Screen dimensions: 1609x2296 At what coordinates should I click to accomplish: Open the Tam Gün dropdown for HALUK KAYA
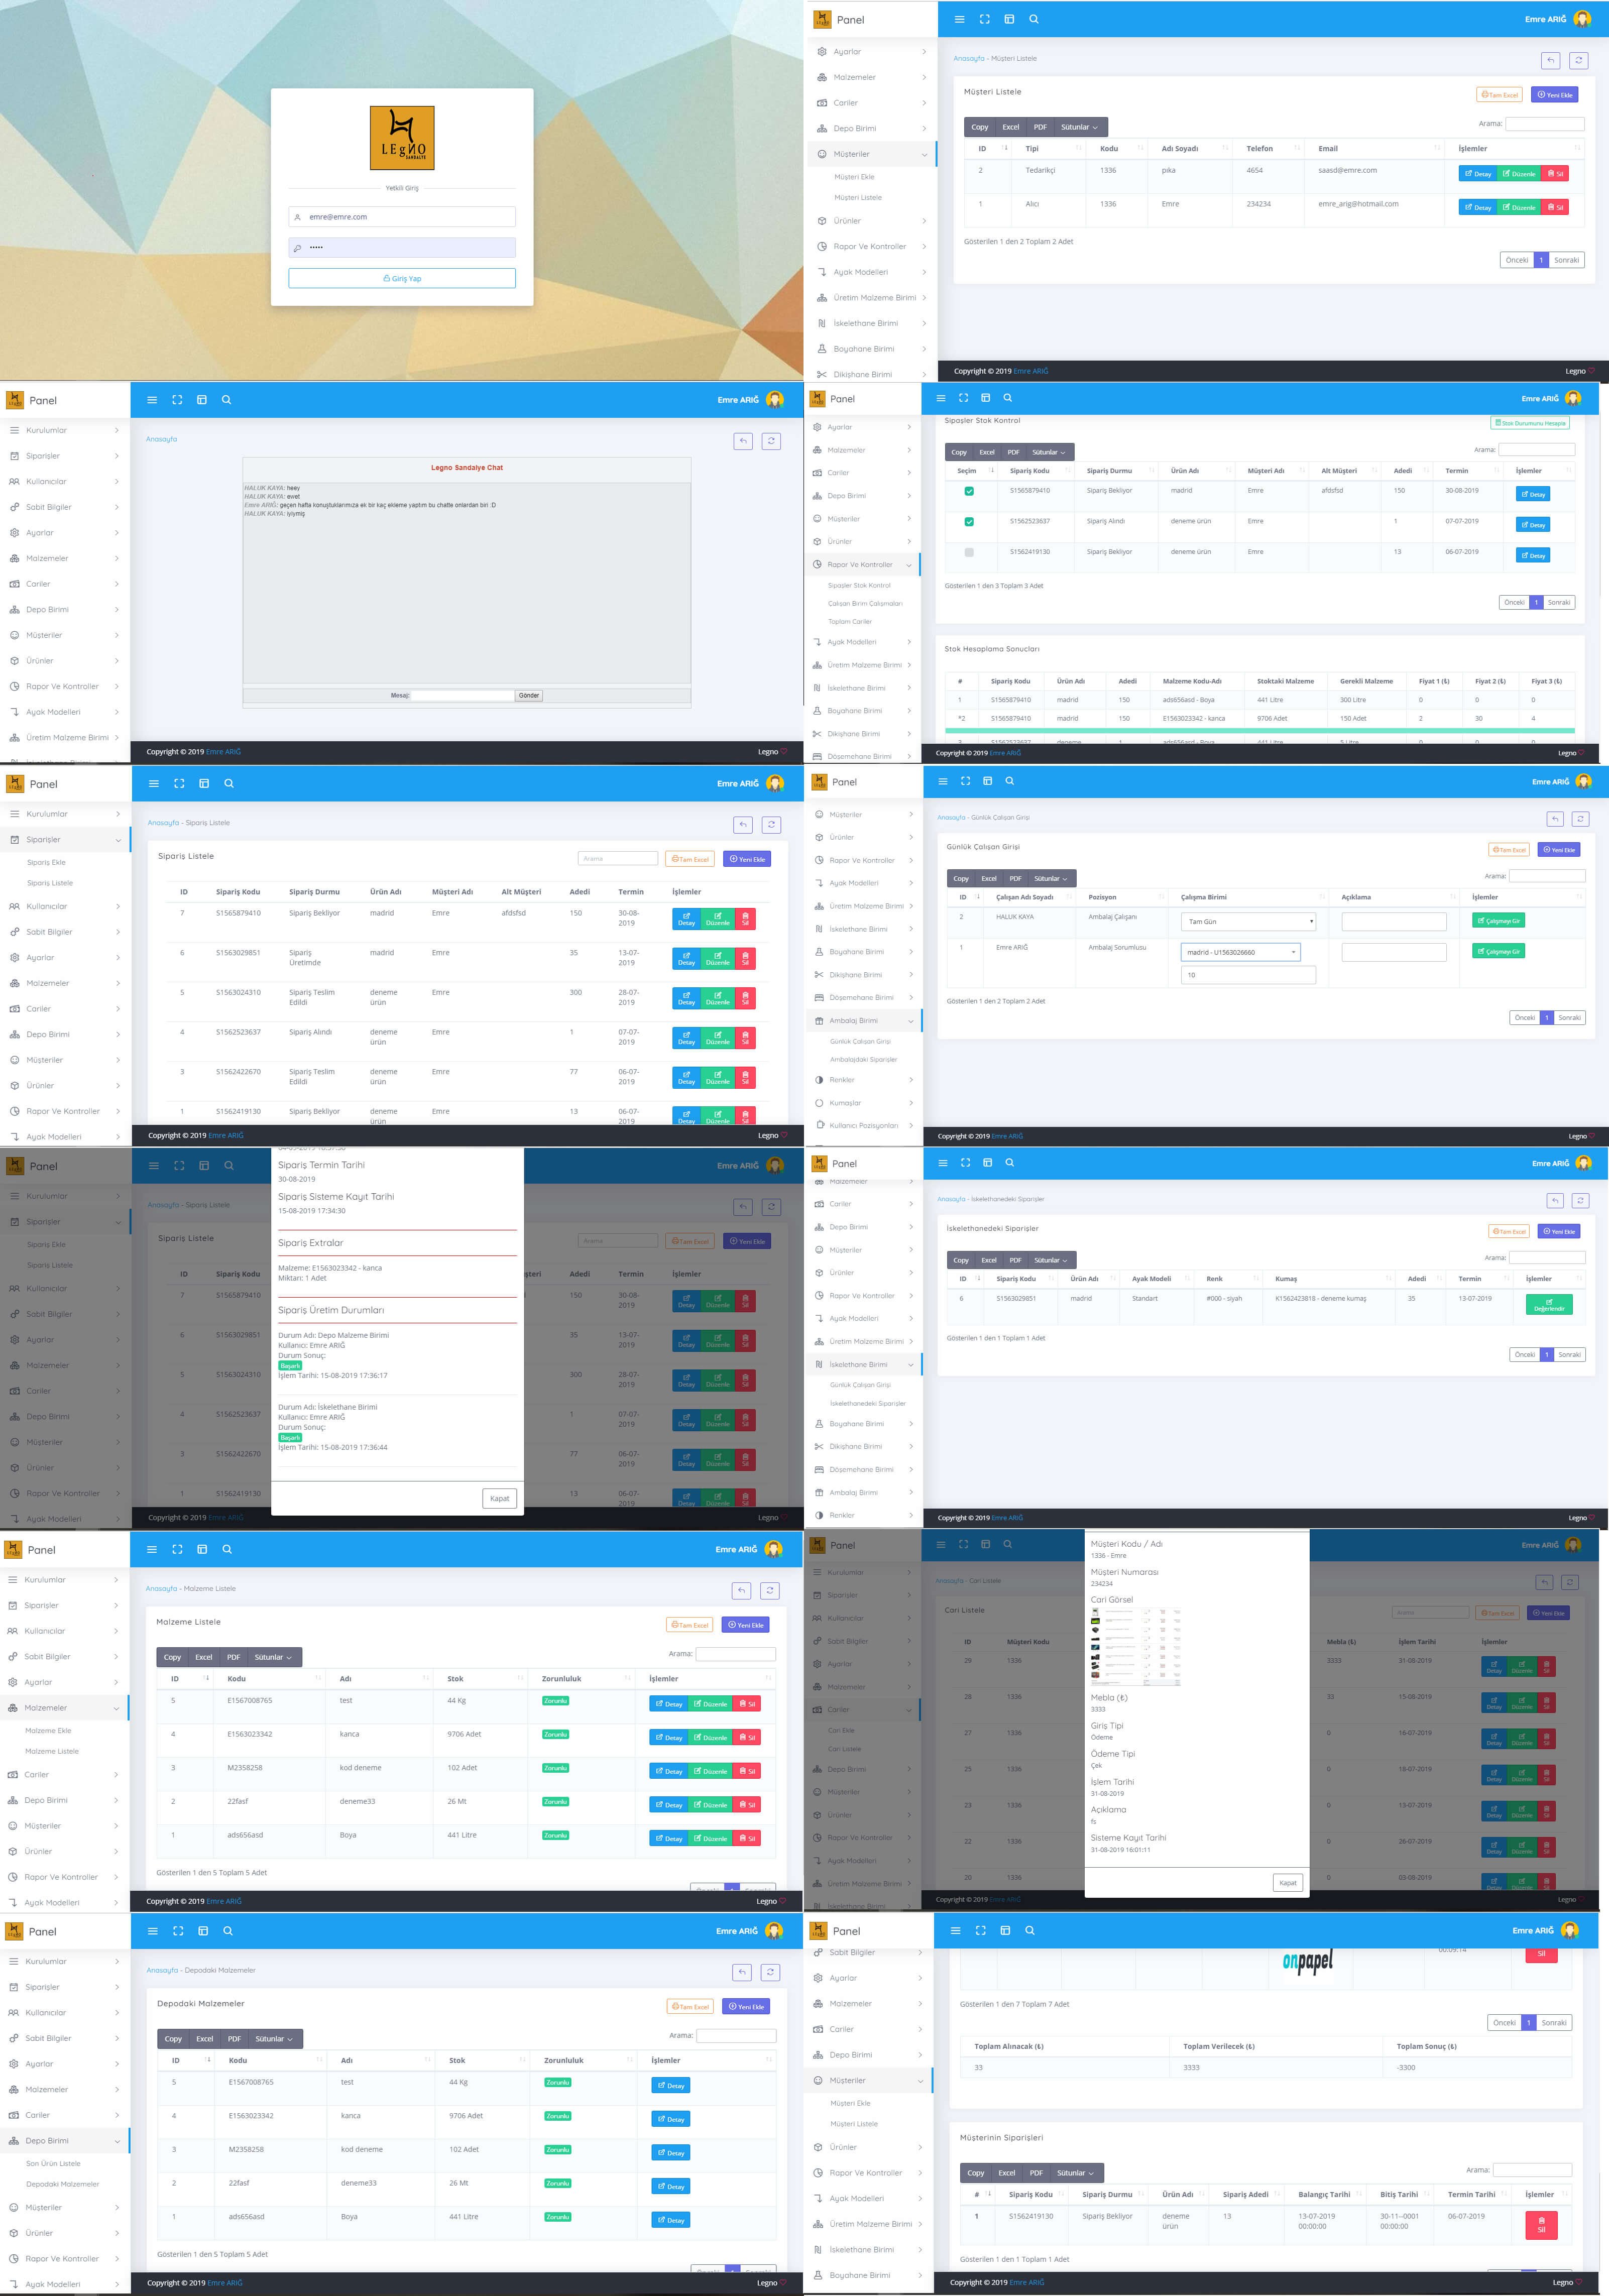pos(1248,921)
